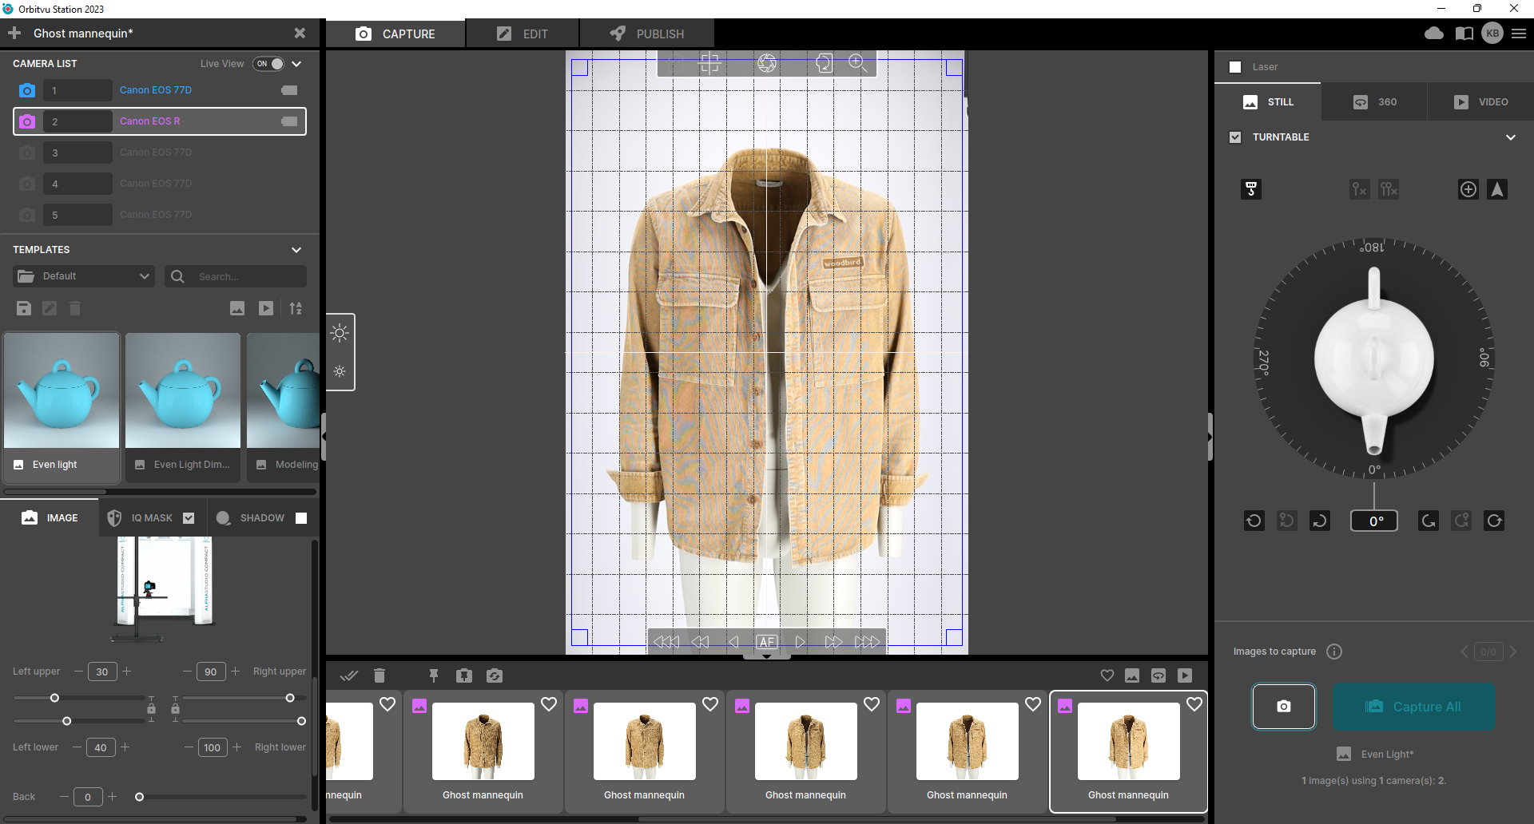This screenshot has height=824, width=1534.
Task: Favorite the last Ghost mannequin thumbnail
Action: click(x=1194, y=704)
